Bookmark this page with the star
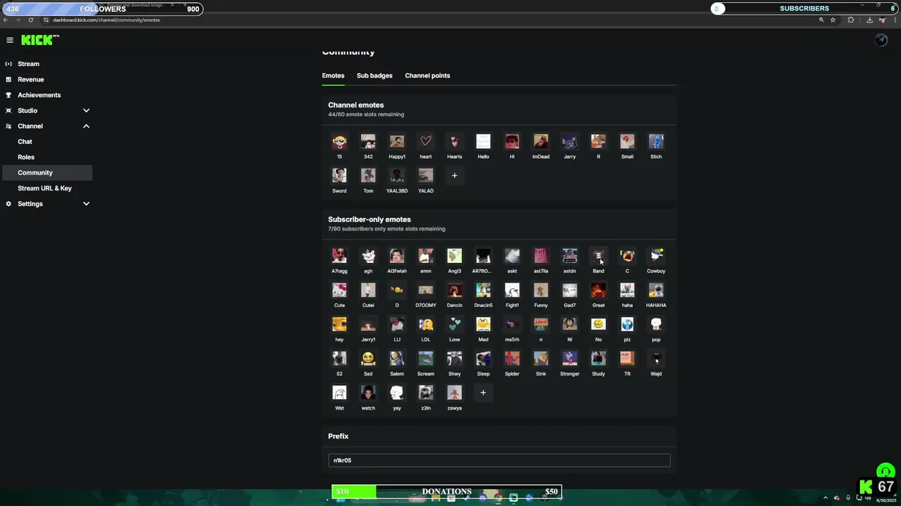901x506 pixels. 833,20
